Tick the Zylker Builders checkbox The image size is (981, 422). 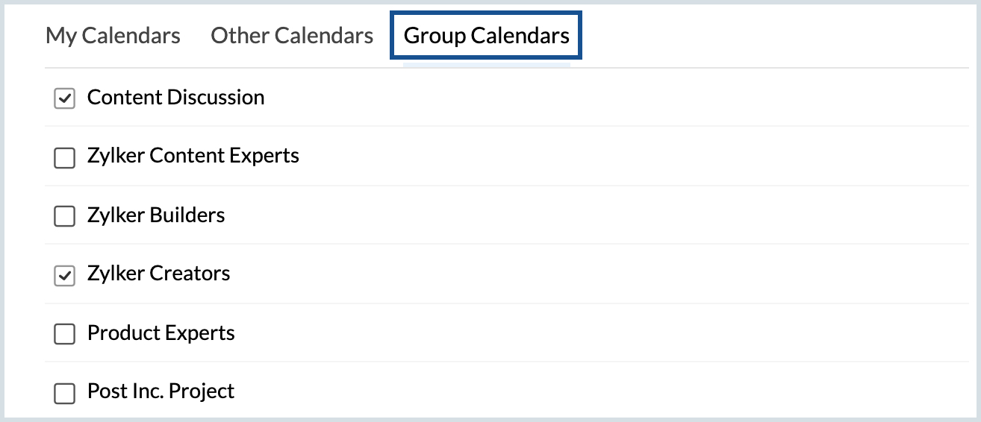tap(65, 216)
